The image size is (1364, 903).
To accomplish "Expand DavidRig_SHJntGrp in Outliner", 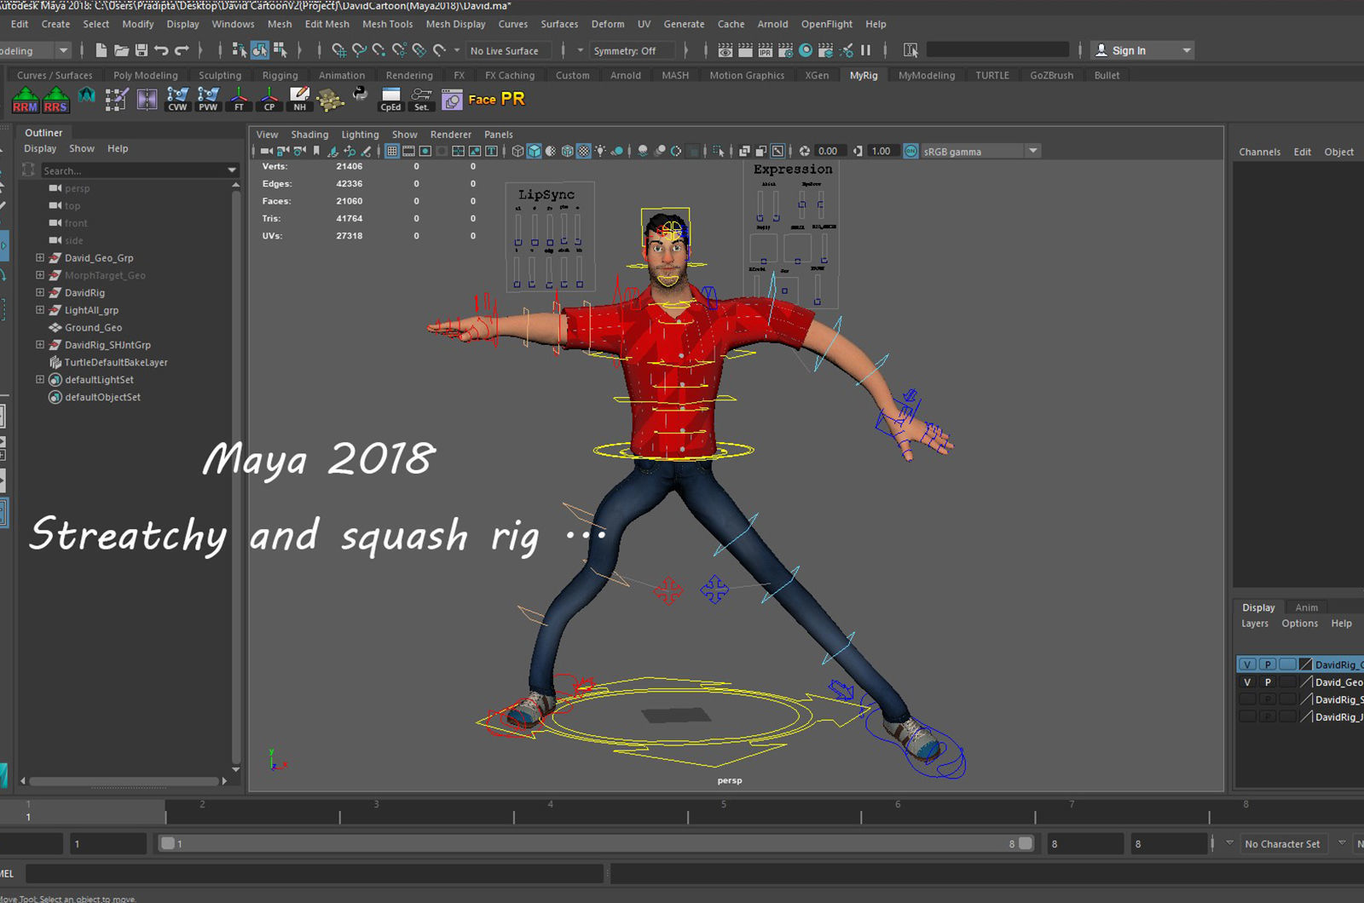I will (39, 345).
